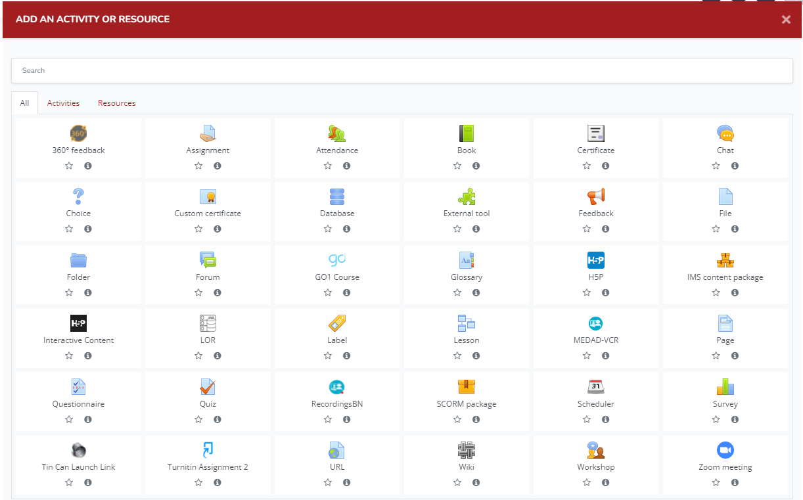Show info about the Wiki activity
The image size is (803, 500).
click(476, 482)
